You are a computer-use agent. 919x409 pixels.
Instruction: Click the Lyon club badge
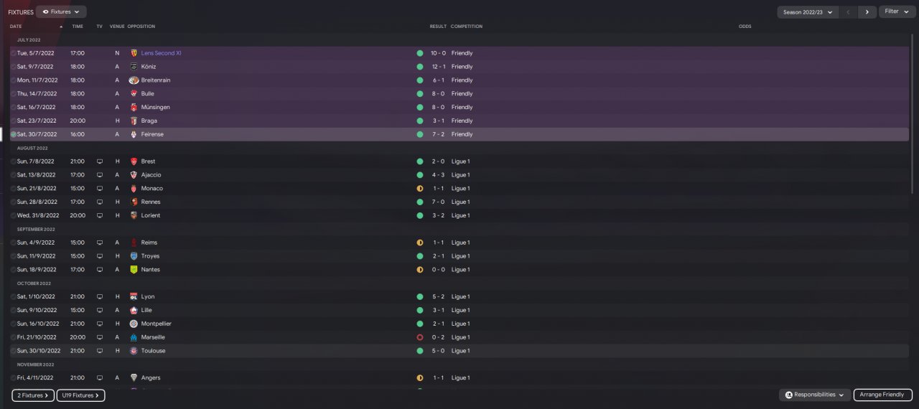click(x=134, y=296)
